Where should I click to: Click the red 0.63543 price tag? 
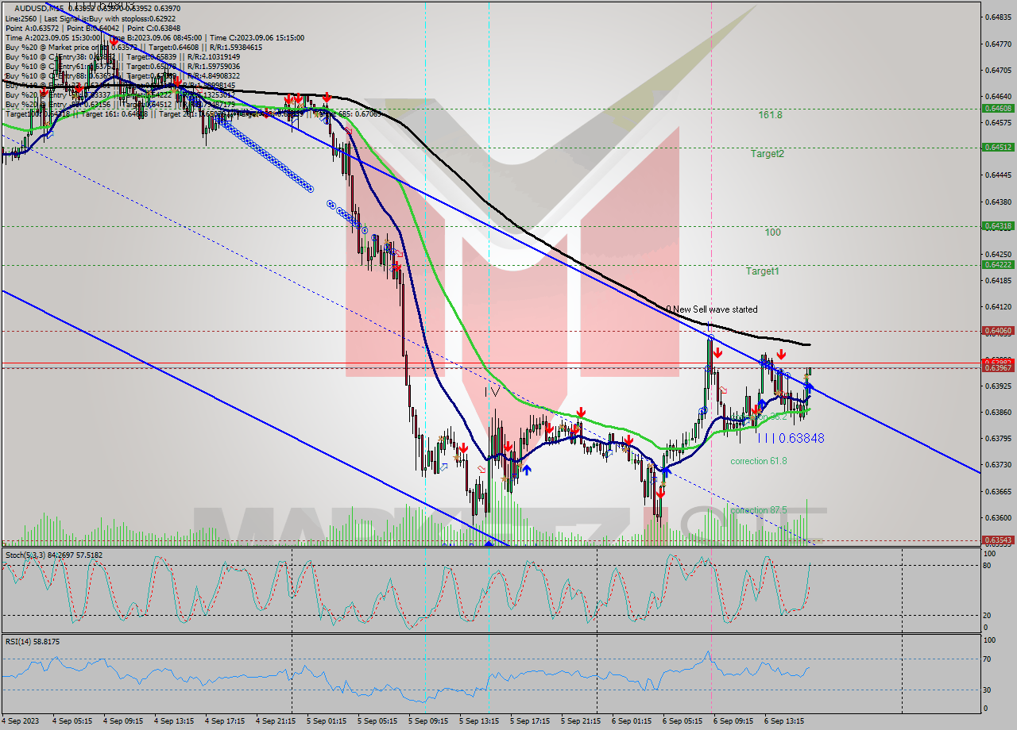click(998, 540)
